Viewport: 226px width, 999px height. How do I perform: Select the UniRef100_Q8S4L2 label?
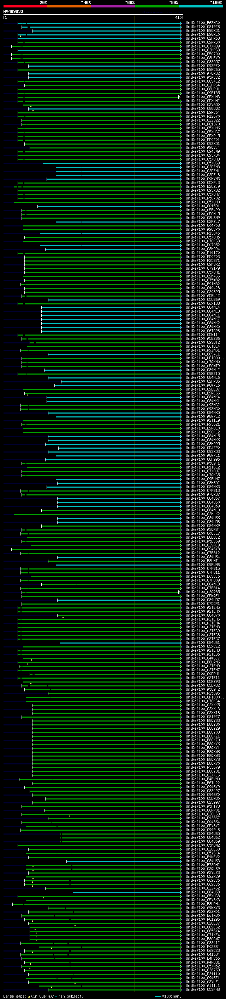tap(202, 81)
